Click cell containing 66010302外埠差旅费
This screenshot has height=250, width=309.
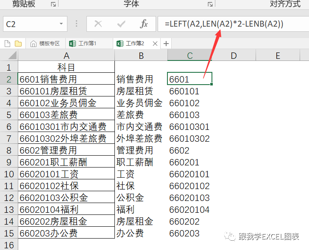tap(66, 138)
